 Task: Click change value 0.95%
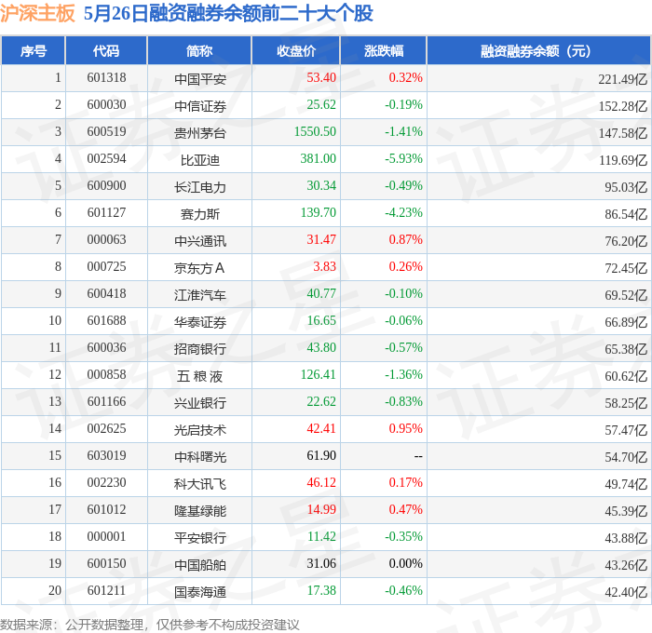click(x=405, y=429)
